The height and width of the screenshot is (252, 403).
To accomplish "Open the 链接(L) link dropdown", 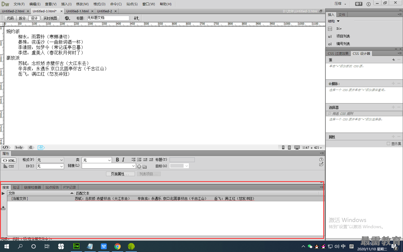I will 109,166.
